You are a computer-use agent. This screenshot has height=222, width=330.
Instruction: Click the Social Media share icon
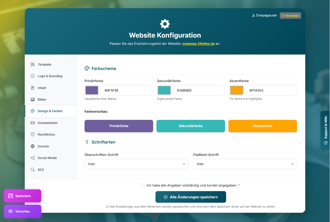pyautogui.click(x=32, y=158)
